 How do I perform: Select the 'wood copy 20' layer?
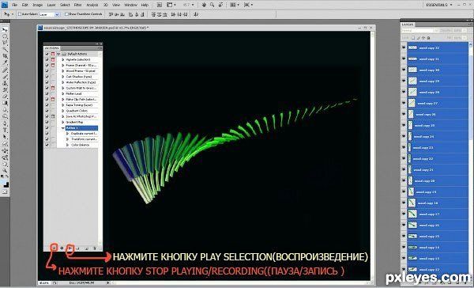click(438, 181)
